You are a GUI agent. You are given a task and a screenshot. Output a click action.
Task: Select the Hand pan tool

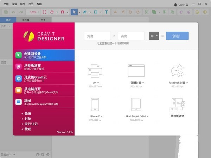pyautogui.click(x=52, y=12)
